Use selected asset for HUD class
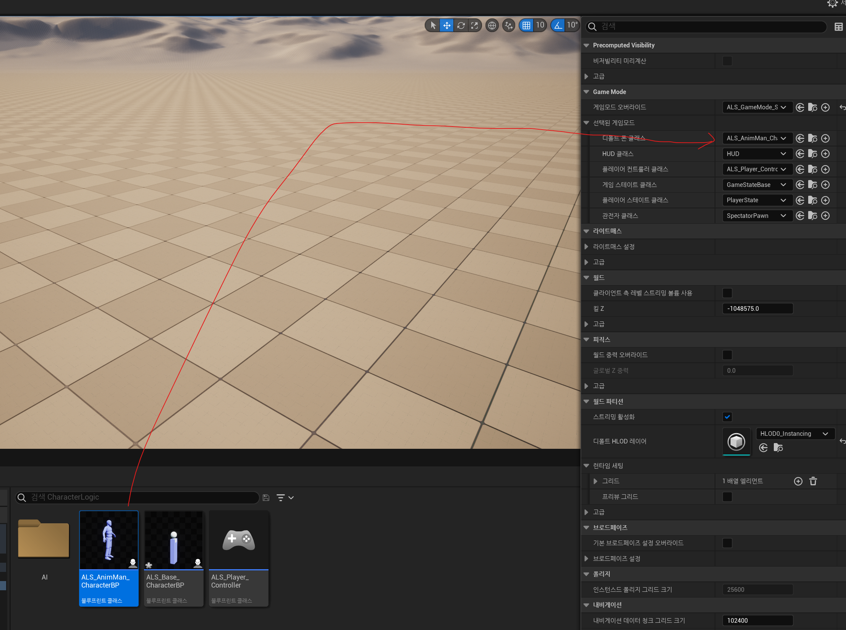Image resolution: width=846 pixels, height=630 pixels. coord(800,154)
